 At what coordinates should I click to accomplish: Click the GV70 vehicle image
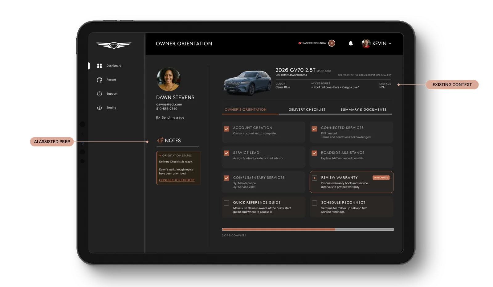pyautogui.click(x=247, y=82)
